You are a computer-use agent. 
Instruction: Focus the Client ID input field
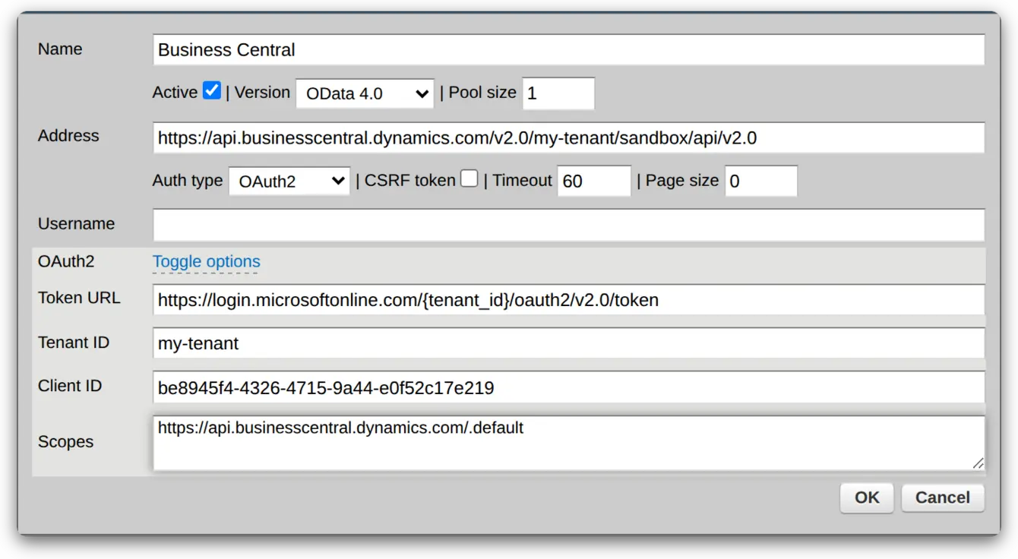(568, 387)
